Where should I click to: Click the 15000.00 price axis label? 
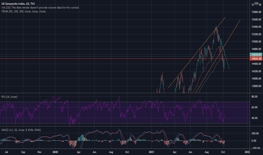click(256, 41)
